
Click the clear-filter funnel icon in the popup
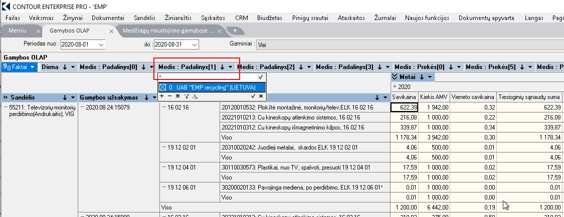click(195, 96)
